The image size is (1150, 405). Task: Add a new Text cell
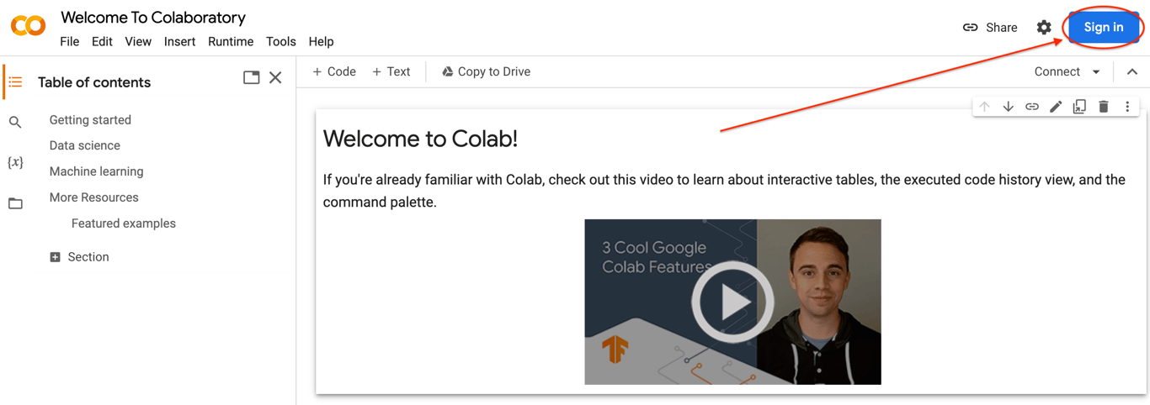tap(391, 71)
